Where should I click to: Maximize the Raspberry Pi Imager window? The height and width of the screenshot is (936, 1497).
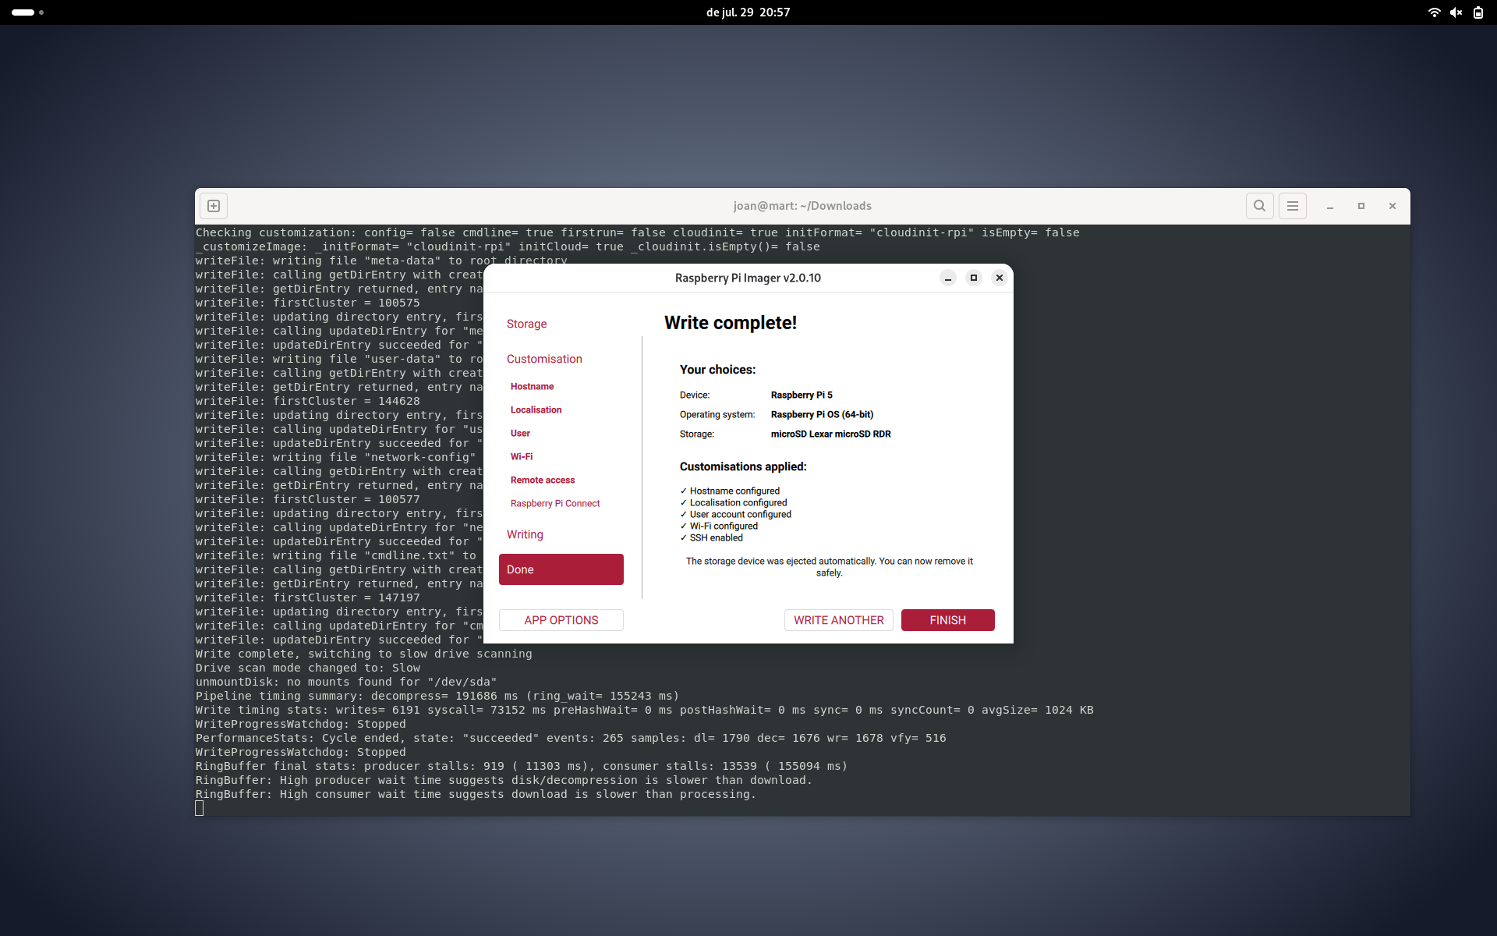973,278
